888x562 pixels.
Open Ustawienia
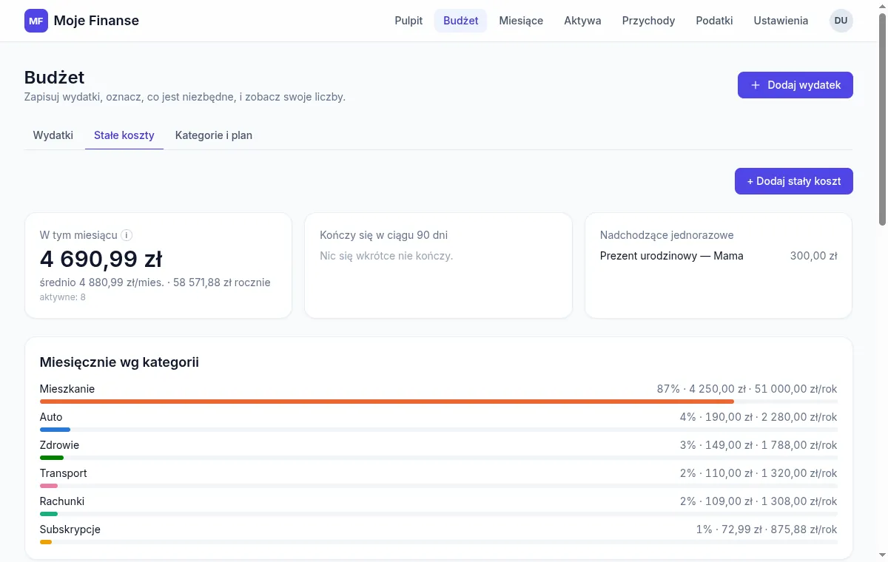click(781, 21)
